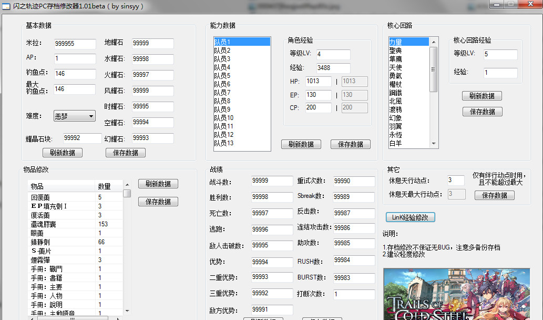The image size is (543, 320).
Task: Minimize the save editor window
Action: tap(497, 4)
